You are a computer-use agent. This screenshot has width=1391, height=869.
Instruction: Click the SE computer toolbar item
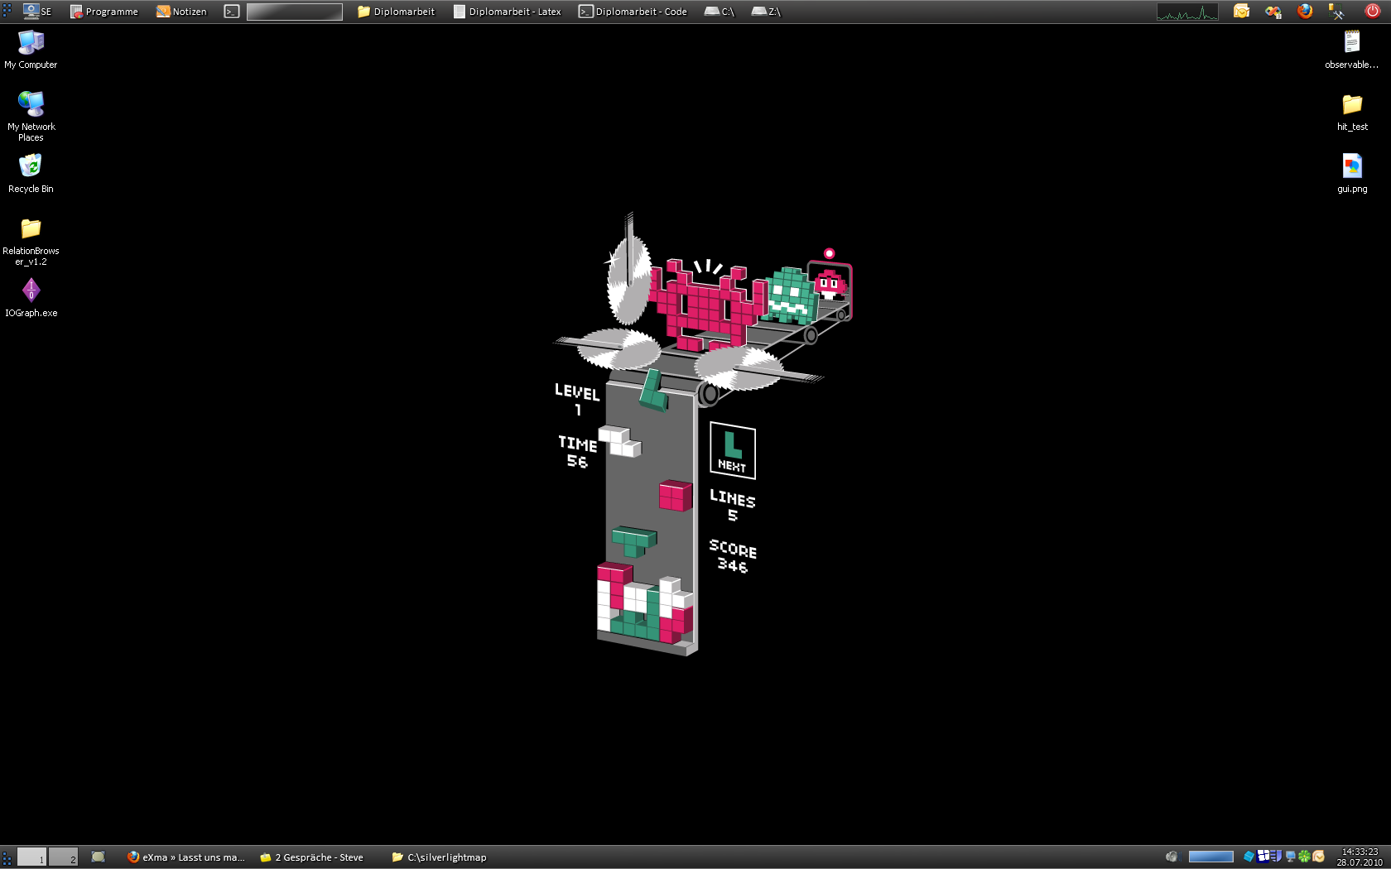37,12
